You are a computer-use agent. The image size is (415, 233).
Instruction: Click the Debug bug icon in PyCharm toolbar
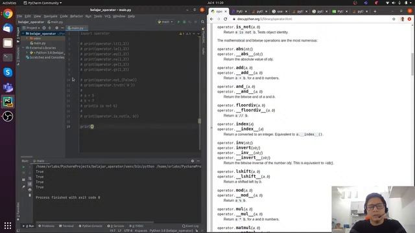[x=184, y=22]
